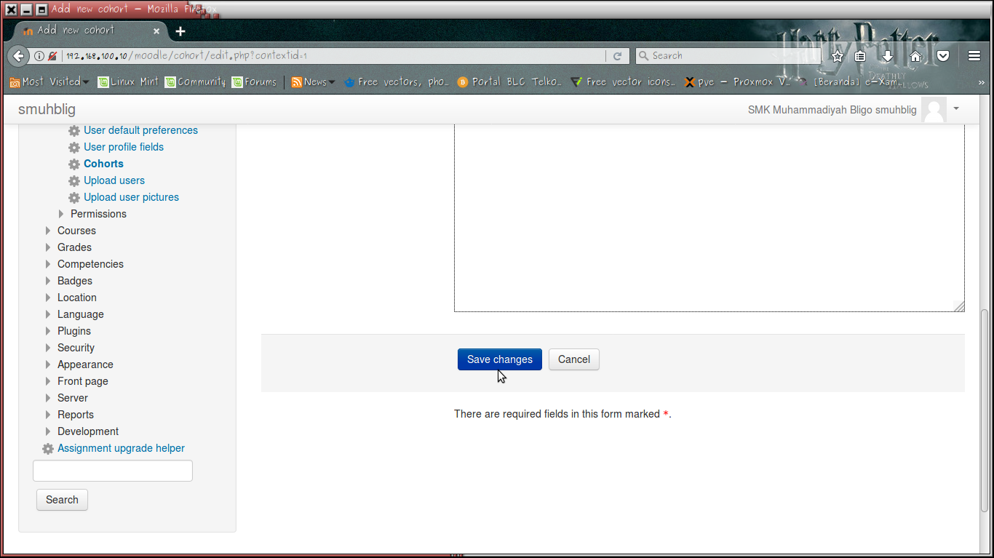Open the Free vectors, pho.. bookmark

pyautogui.click(x=396, y=82)
